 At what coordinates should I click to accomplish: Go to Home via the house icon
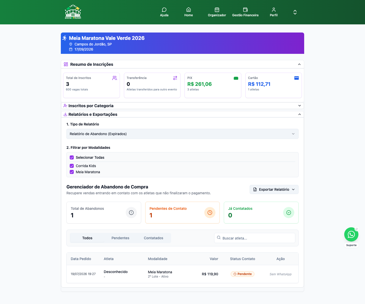189,10
